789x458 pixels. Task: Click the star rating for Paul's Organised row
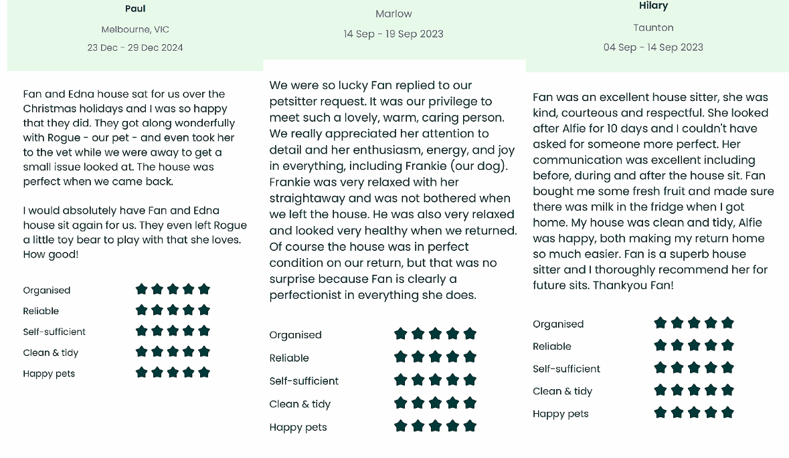(173, 289)
